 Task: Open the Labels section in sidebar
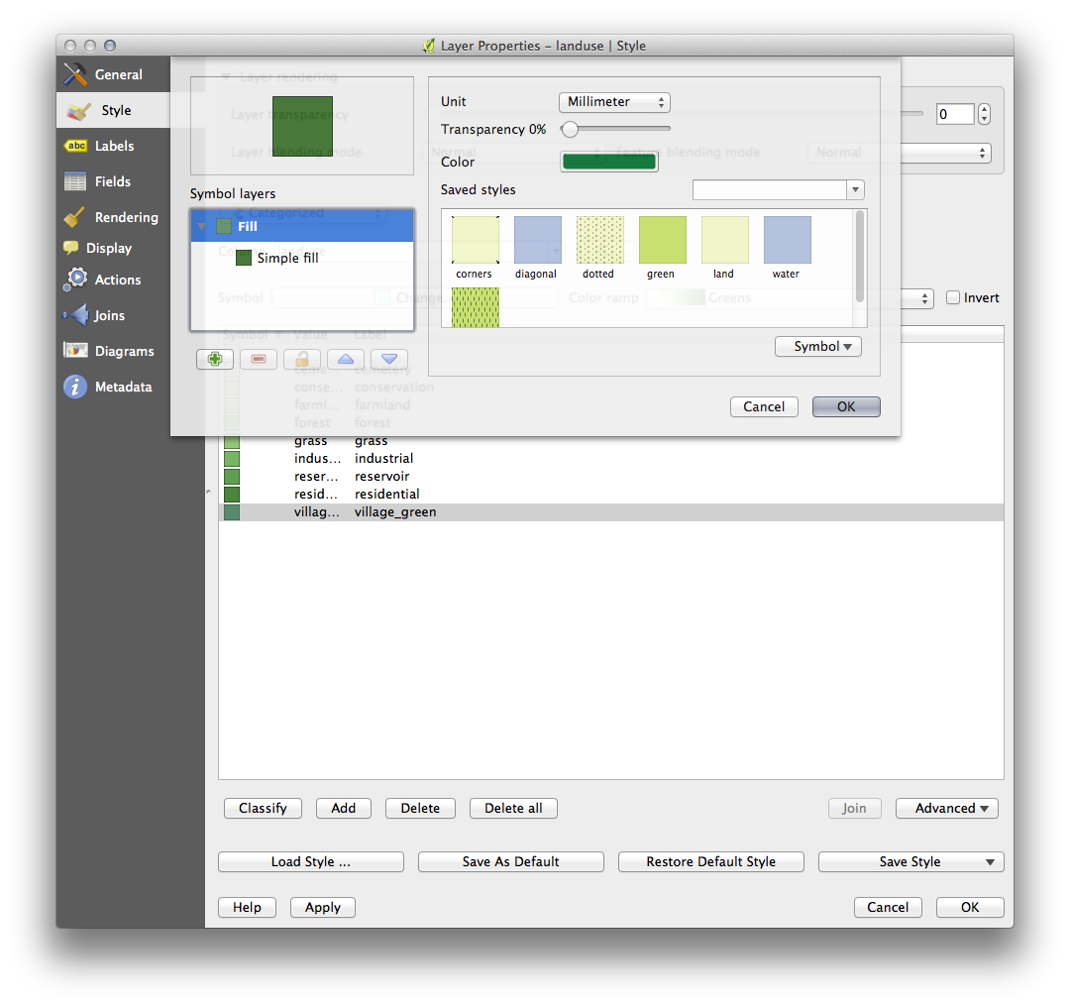point(113,146)
